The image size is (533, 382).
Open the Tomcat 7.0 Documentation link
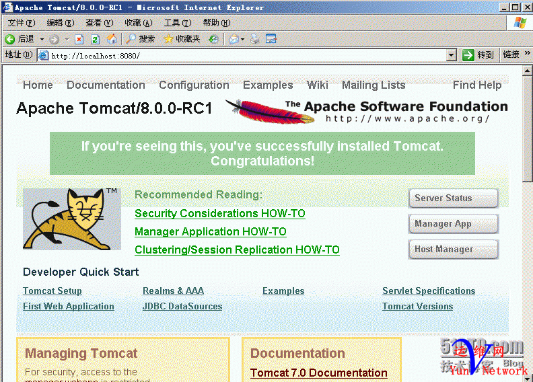pyautogui.click(x=319, y=373)
